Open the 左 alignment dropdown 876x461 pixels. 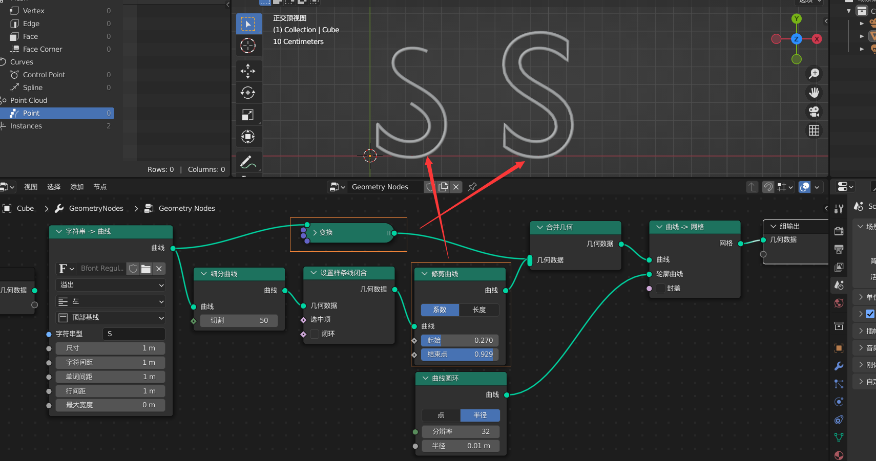click(x=110, y=301)
